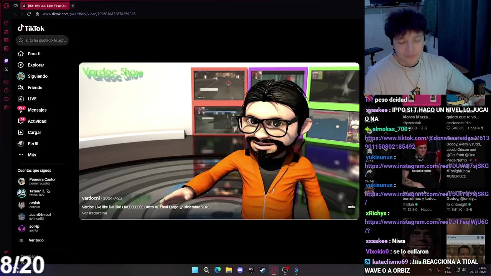Open Mensajes inbox
Screen dimensions: 491x276
pos(32,110)
